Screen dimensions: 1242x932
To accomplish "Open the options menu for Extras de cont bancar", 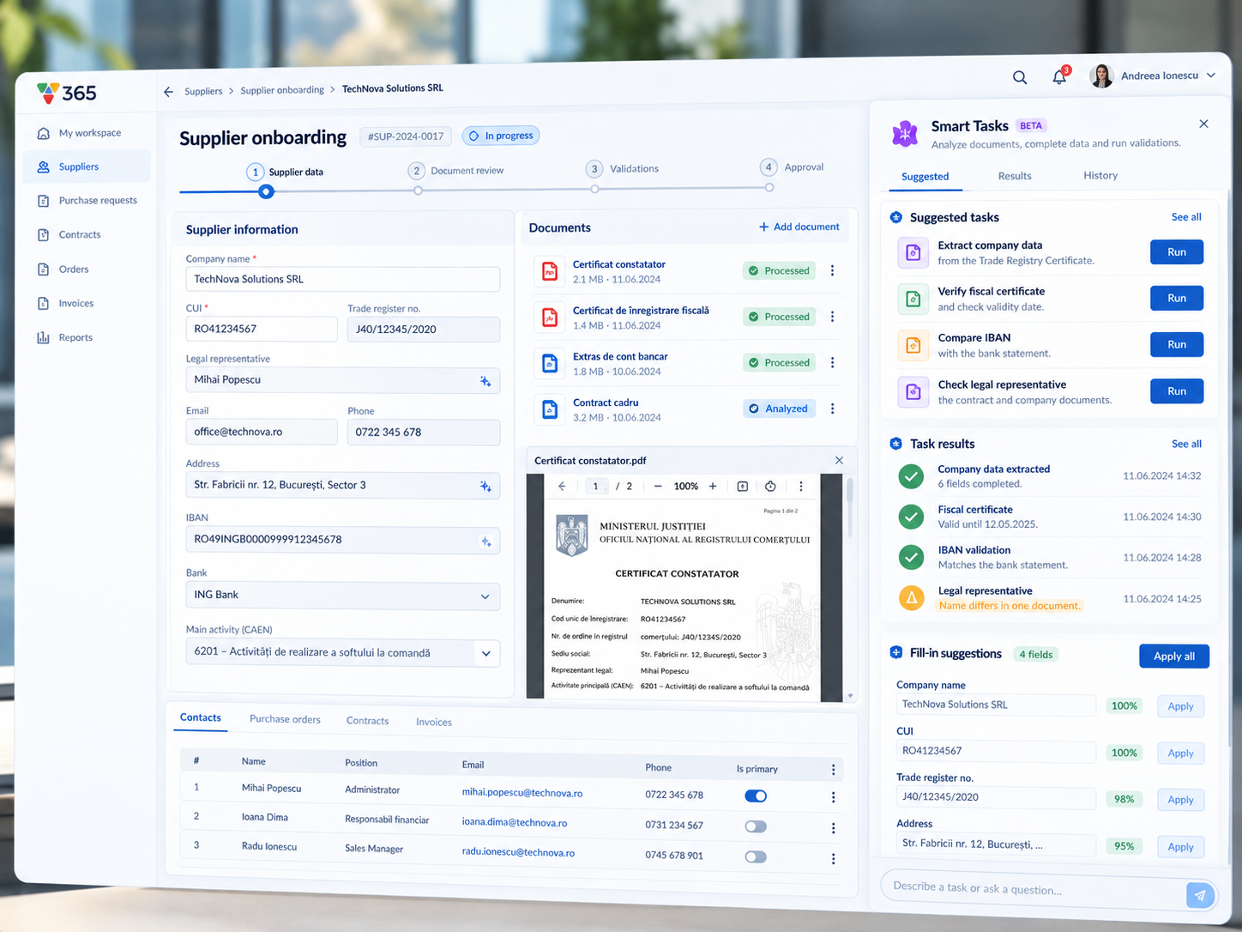I will 832,362.
